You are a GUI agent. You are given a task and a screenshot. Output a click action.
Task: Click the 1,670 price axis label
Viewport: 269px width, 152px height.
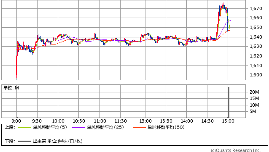tap(256, 8)
